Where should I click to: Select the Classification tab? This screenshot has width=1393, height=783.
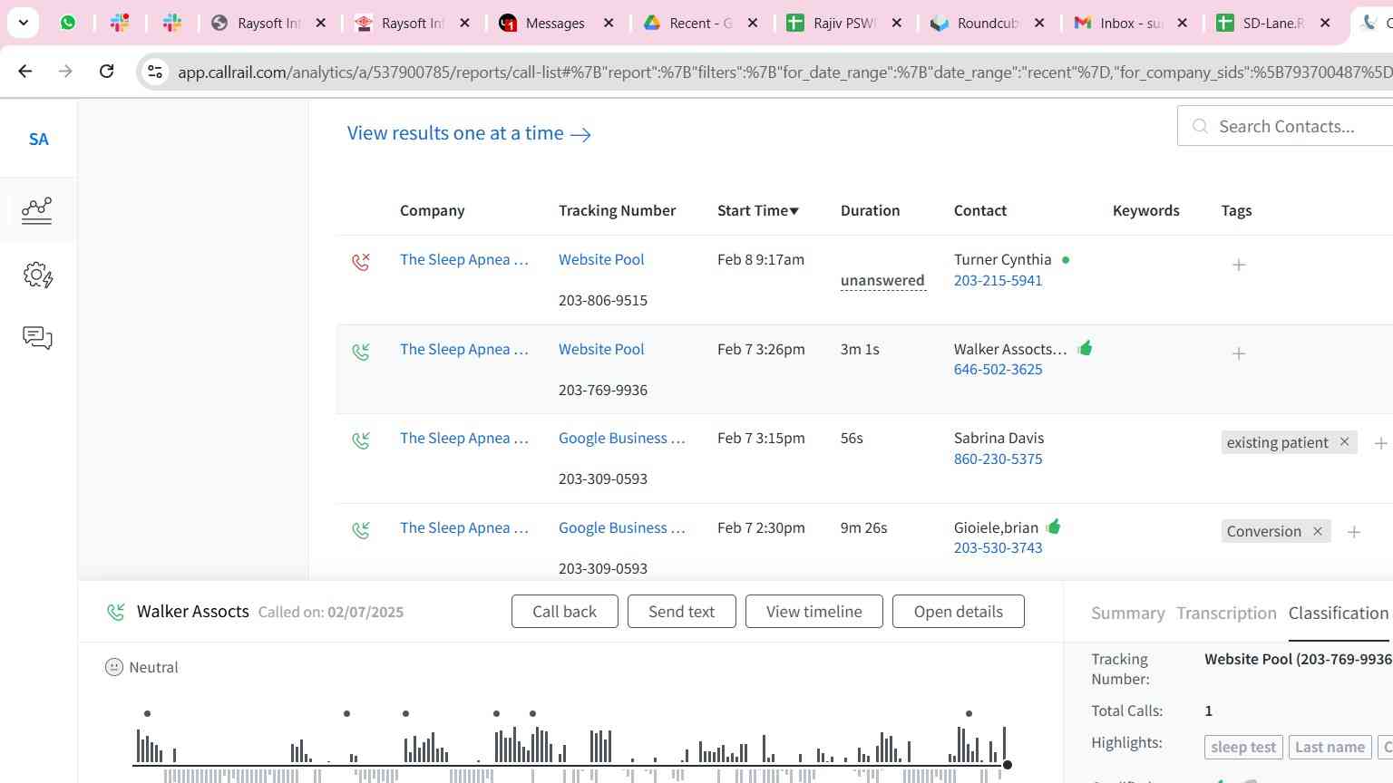click(1338, 614)
